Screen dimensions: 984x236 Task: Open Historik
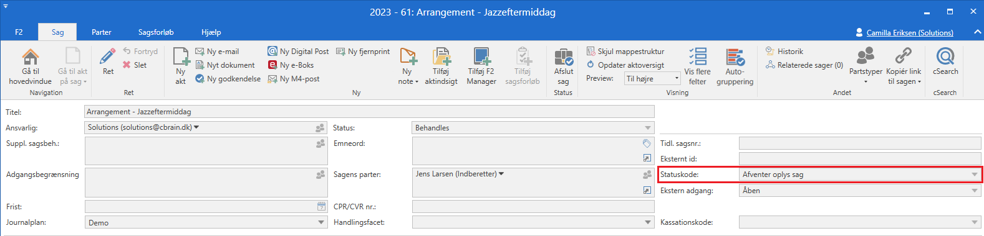pyautogui.click(x=784, y=52)
